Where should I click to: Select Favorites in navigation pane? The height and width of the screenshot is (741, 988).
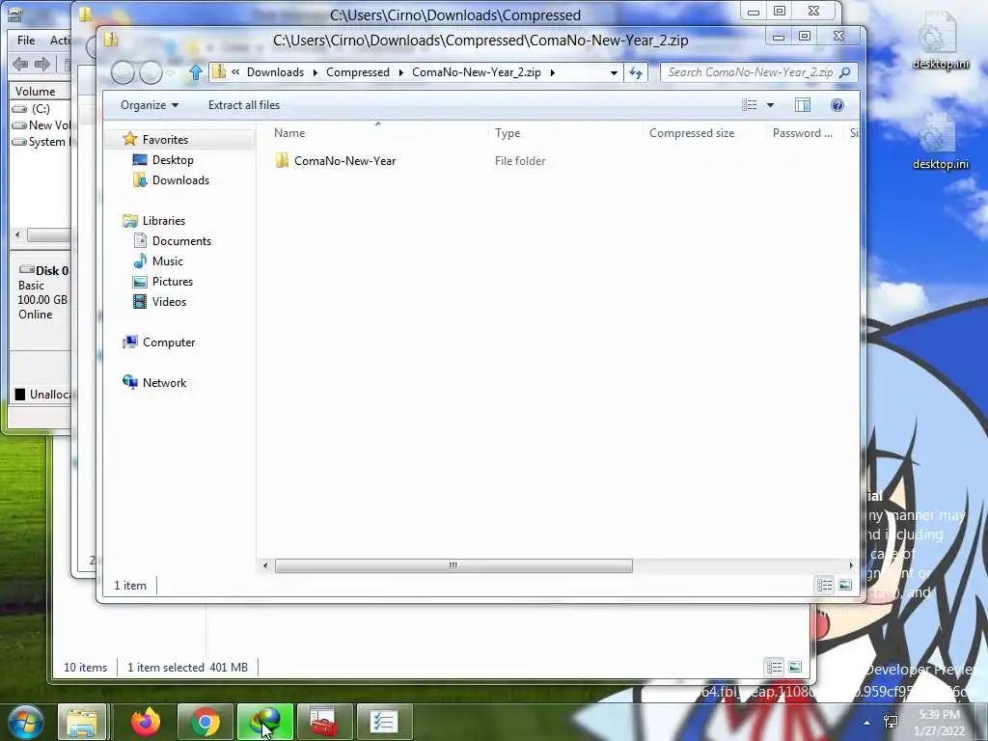click(x=165, y=140)
